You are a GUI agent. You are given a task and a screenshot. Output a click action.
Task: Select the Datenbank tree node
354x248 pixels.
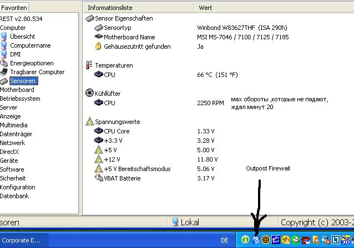(14, 196)
